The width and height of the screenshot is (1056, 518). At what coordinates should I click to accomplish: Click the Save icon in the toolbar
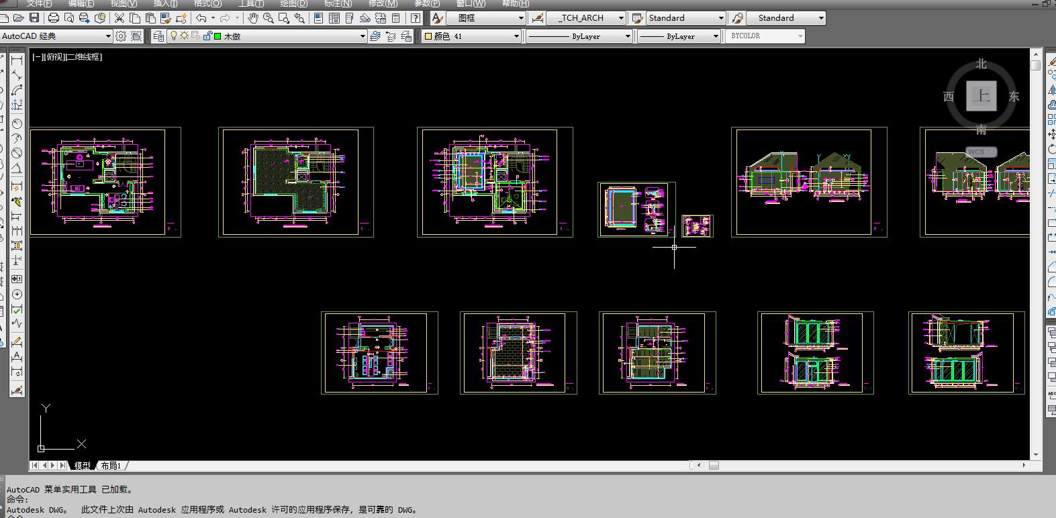pos(34,18)
